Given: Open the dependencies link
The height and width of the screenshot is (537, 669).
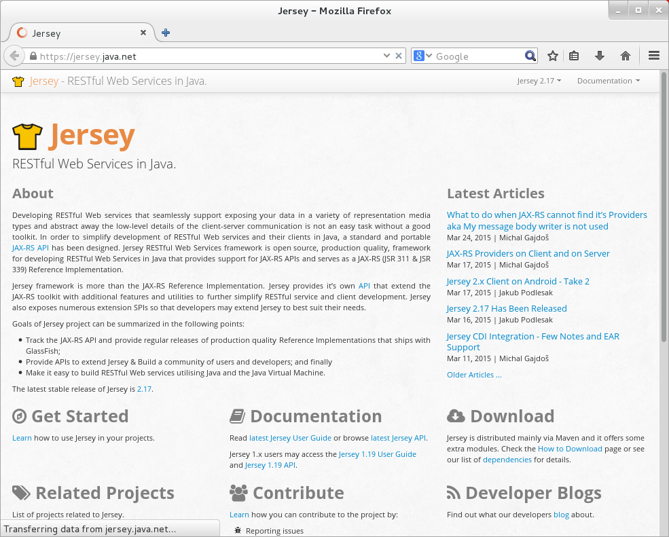Looking at the screenshot, I should click(x=507, y=460).
